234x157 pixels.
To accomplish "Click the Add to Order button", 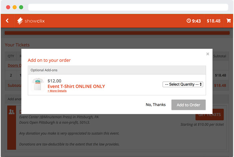I will (188, 105).
